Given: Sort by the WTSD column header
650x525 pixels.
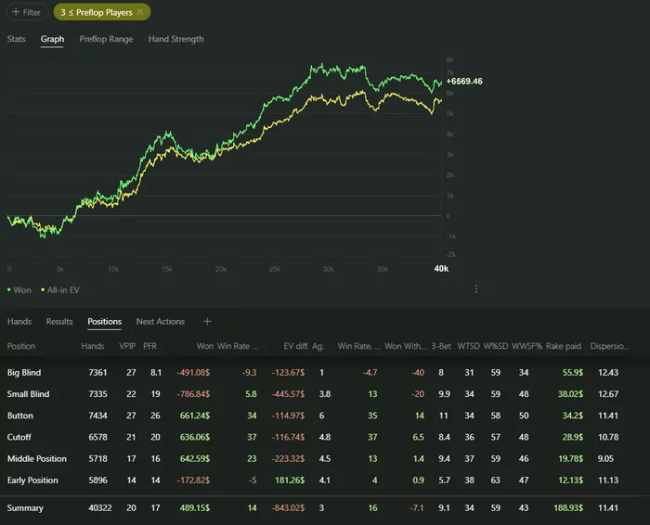Looking at the screenshot, I should [x=468, y=346].
